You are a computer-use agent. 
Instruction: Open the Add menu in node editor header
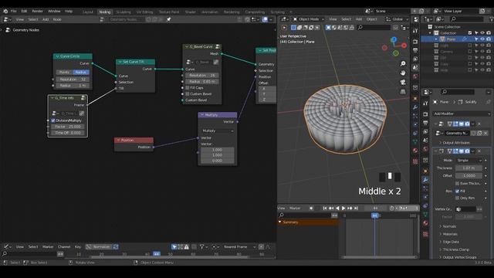pos(46,19)
